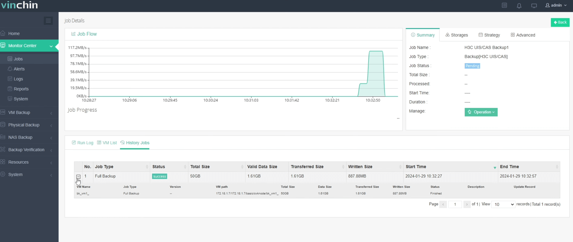Open Logs under Monitor Center
573x242 pixels.
(x=29, y=79)
